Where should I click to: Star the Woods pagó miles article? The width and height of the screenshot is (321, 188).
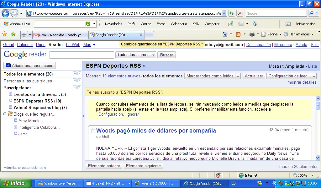(x=93, y=131)
